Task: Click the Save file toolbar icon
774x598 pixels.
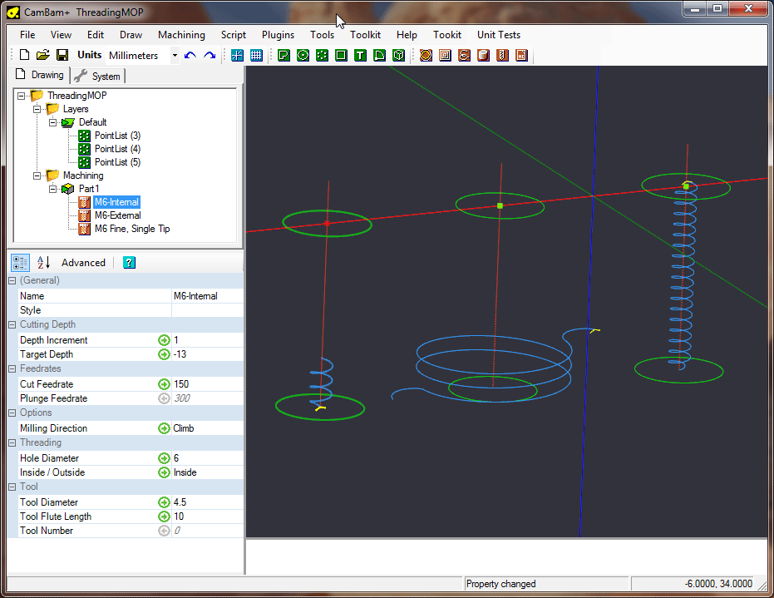Action: pos(62,56)
